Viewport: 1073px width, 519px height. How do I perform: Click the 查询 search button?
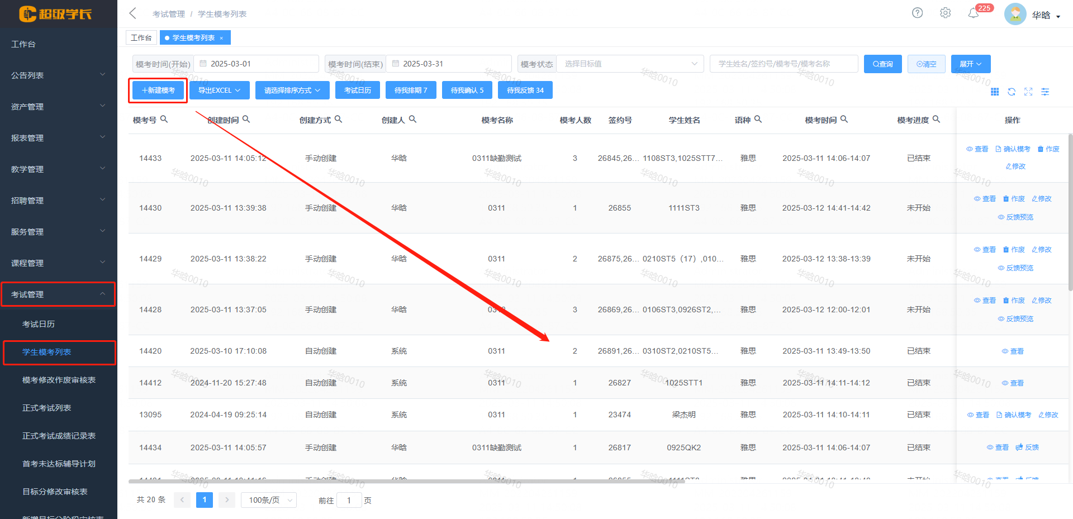tap(882, 64)
